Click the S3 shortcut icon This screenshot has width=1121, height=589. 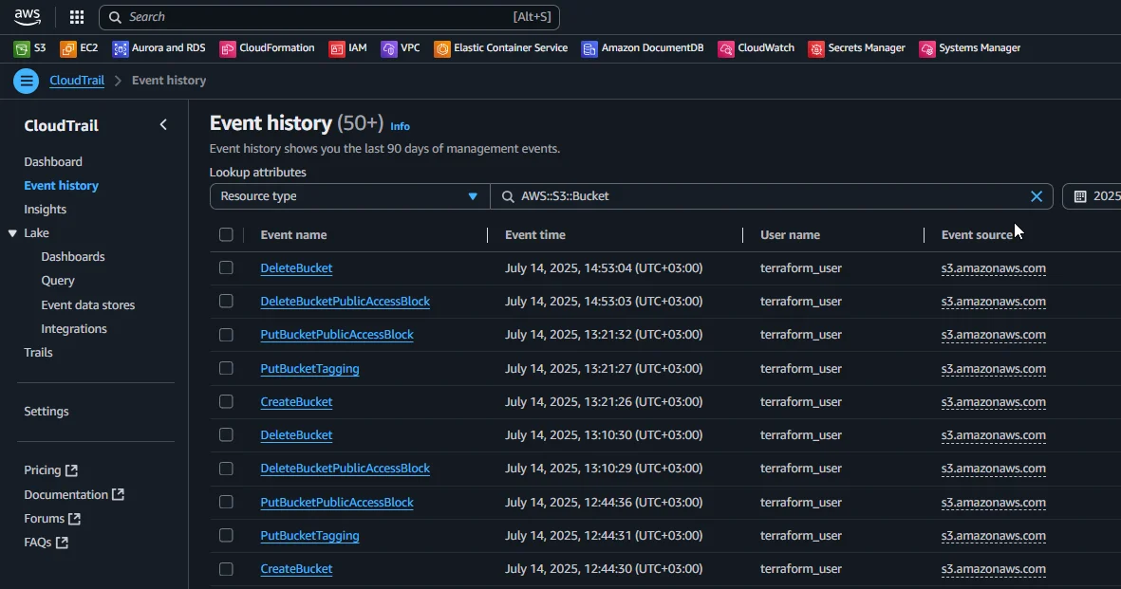coord(22,48)
